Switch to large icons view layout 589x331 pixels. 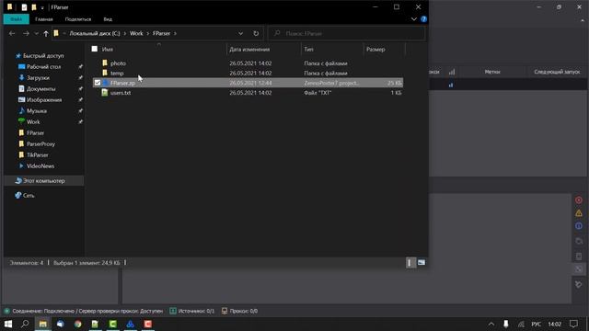click(x=422, y=263)
